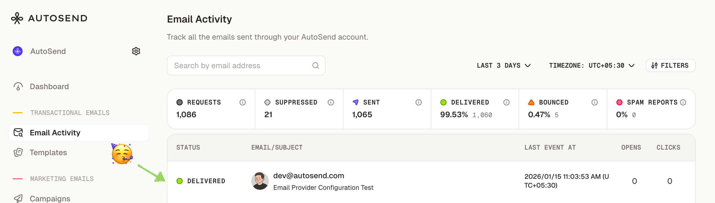Open Templates in sidebar

coord(48,153)
